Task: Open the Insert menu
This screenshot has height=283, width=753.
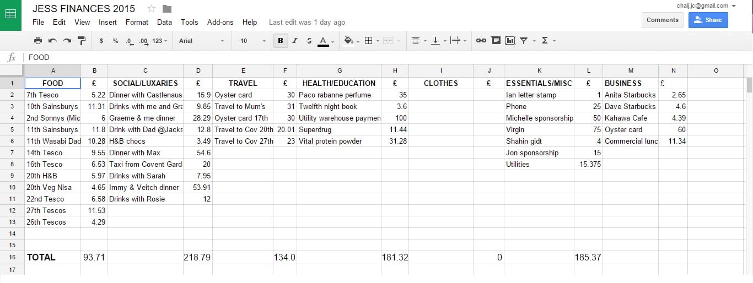Action: click(107, 23)
